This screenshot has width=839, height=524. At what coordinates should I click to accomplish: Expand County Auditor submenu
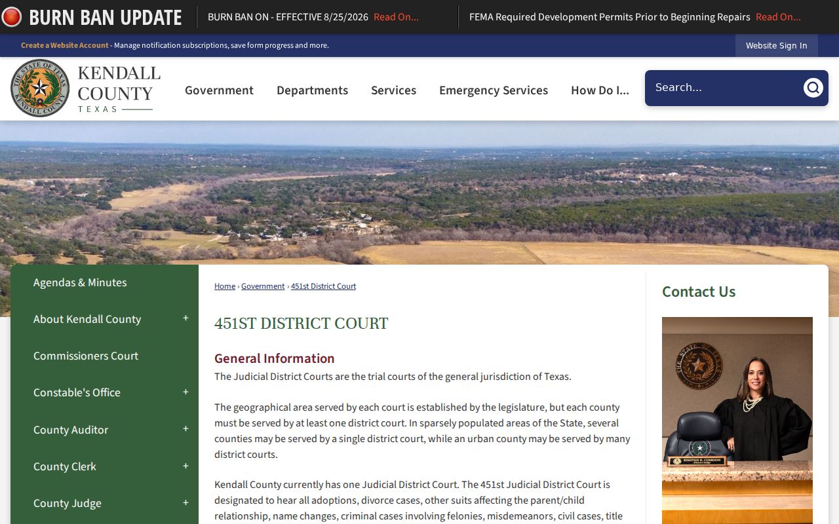[185, 429]
